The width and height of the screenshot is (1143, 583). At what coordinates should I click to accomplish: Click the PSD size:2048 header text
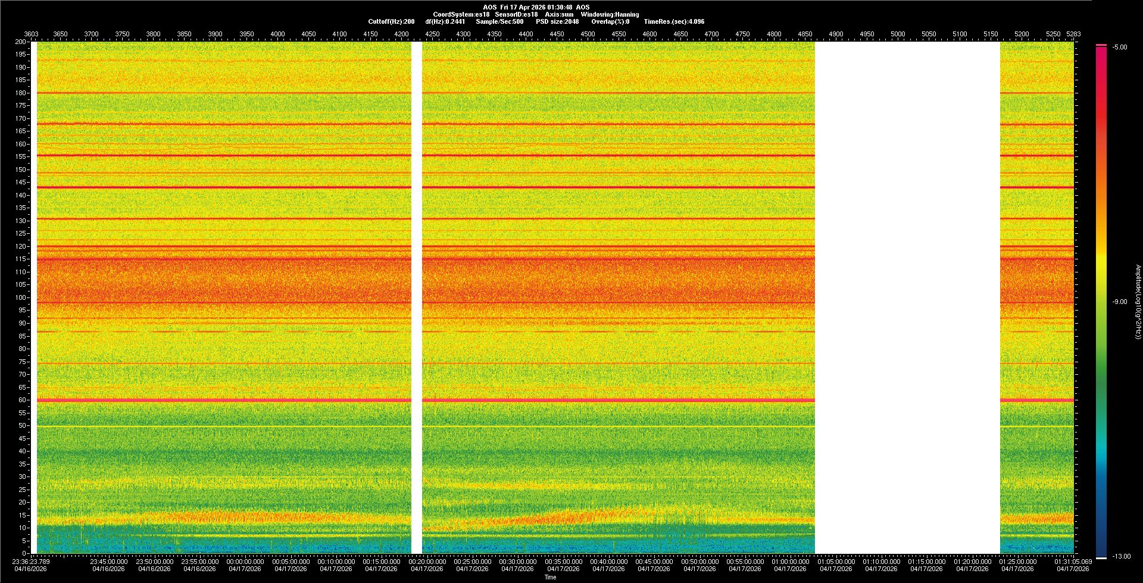pyautogui.click(x=557, y=21)
